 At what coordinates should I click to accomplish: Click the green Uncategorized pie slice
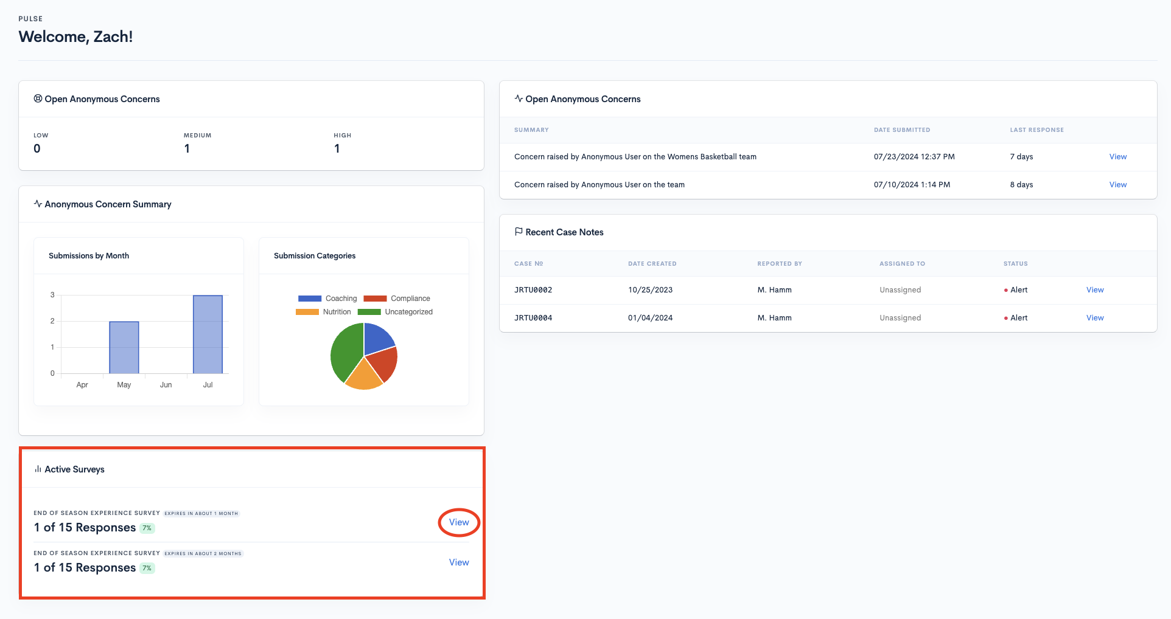344,353
